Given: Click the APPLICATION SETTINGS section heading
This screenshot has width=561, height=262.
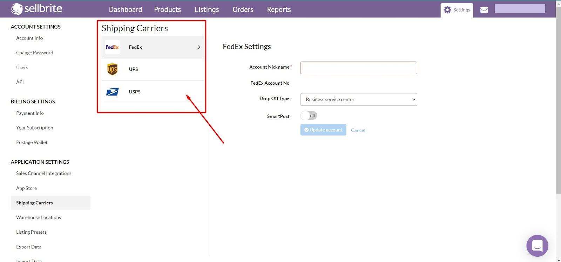Looking at the screenshot, I should pos(40,162).
